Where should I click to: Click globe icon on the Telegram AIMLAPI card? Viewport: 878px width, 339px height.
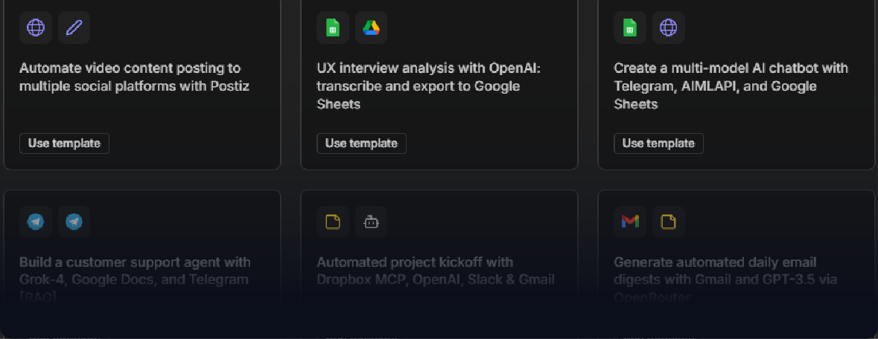point(668,28)
